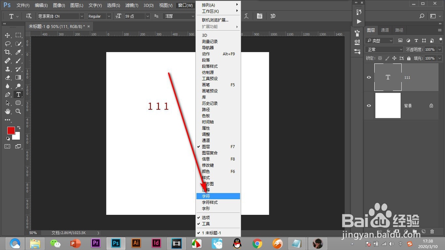
Task: Select the Dodge tool
Action: (x=18, y=86)
